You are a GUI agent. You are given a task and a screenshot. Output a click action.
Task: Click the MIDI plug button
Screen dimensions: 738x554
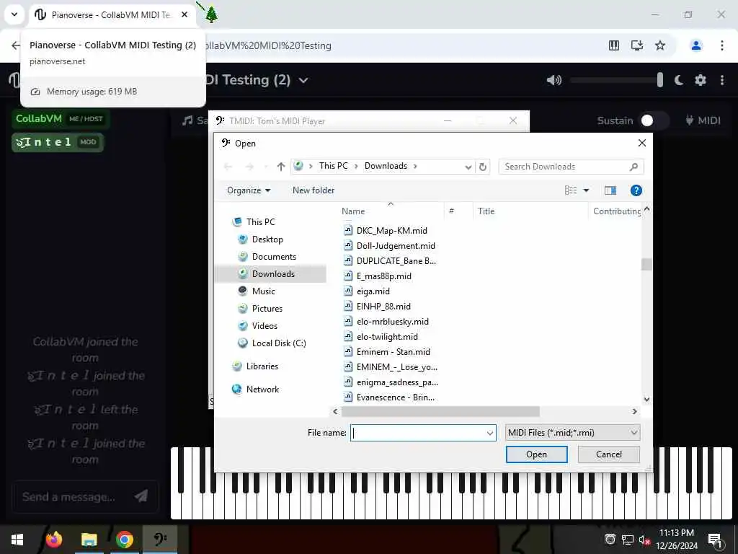[x=703, y=120]
